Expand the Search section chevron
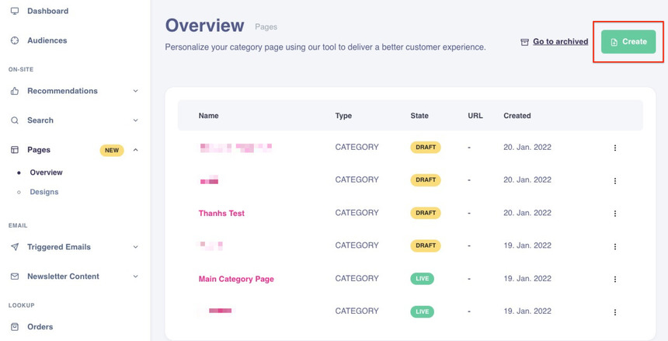The width and height of the screenshot is (668, 341). tap(135, 120)
